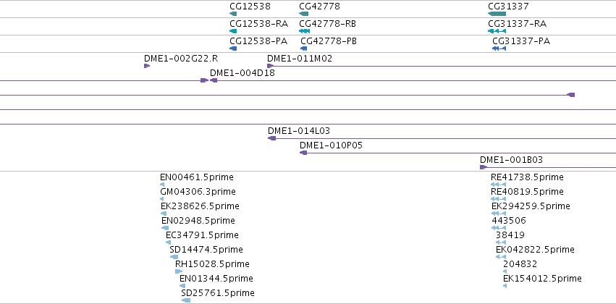Select the CG31337 gene arrow
The image size is (616, 304).
[497, 14]
